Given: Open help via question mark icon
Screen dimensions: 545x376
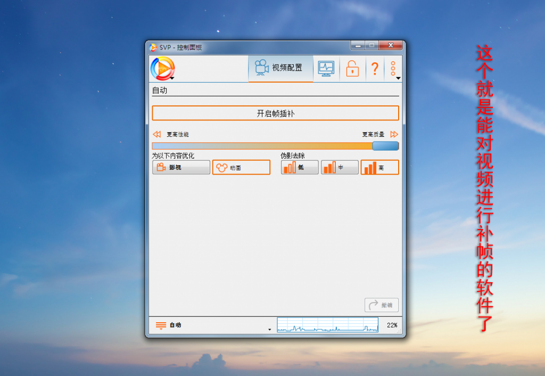Looking at the screenshot, I should (375, 69).
